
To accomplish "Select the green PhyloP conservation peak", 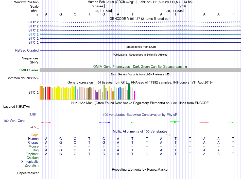I will pyautogui.click(x=175, y=122).
